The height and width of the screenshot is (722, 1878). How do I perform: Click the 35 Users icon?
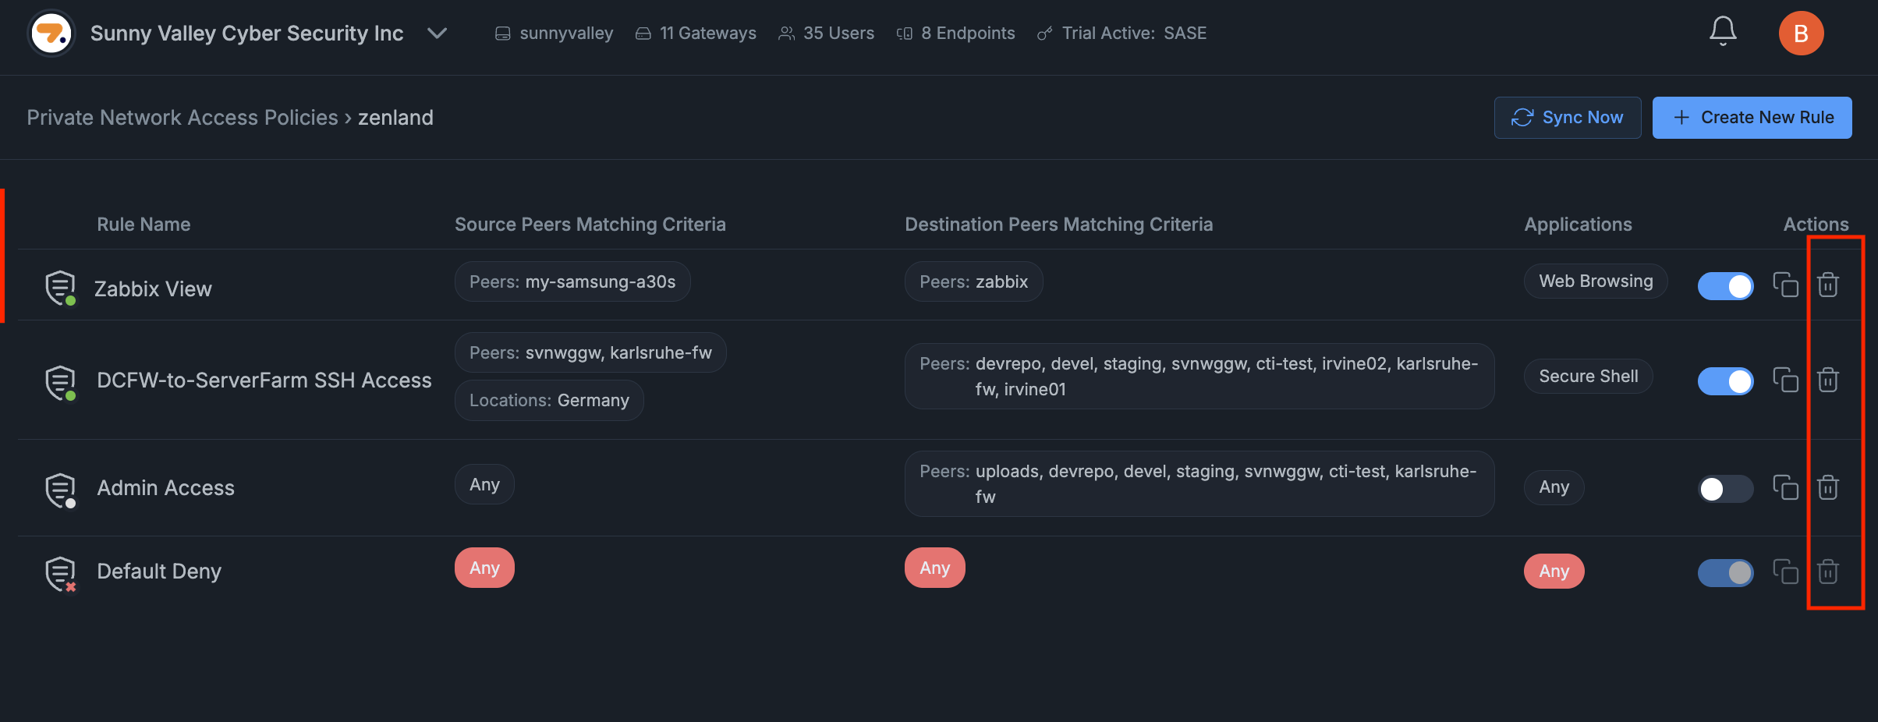pos(785,33)
